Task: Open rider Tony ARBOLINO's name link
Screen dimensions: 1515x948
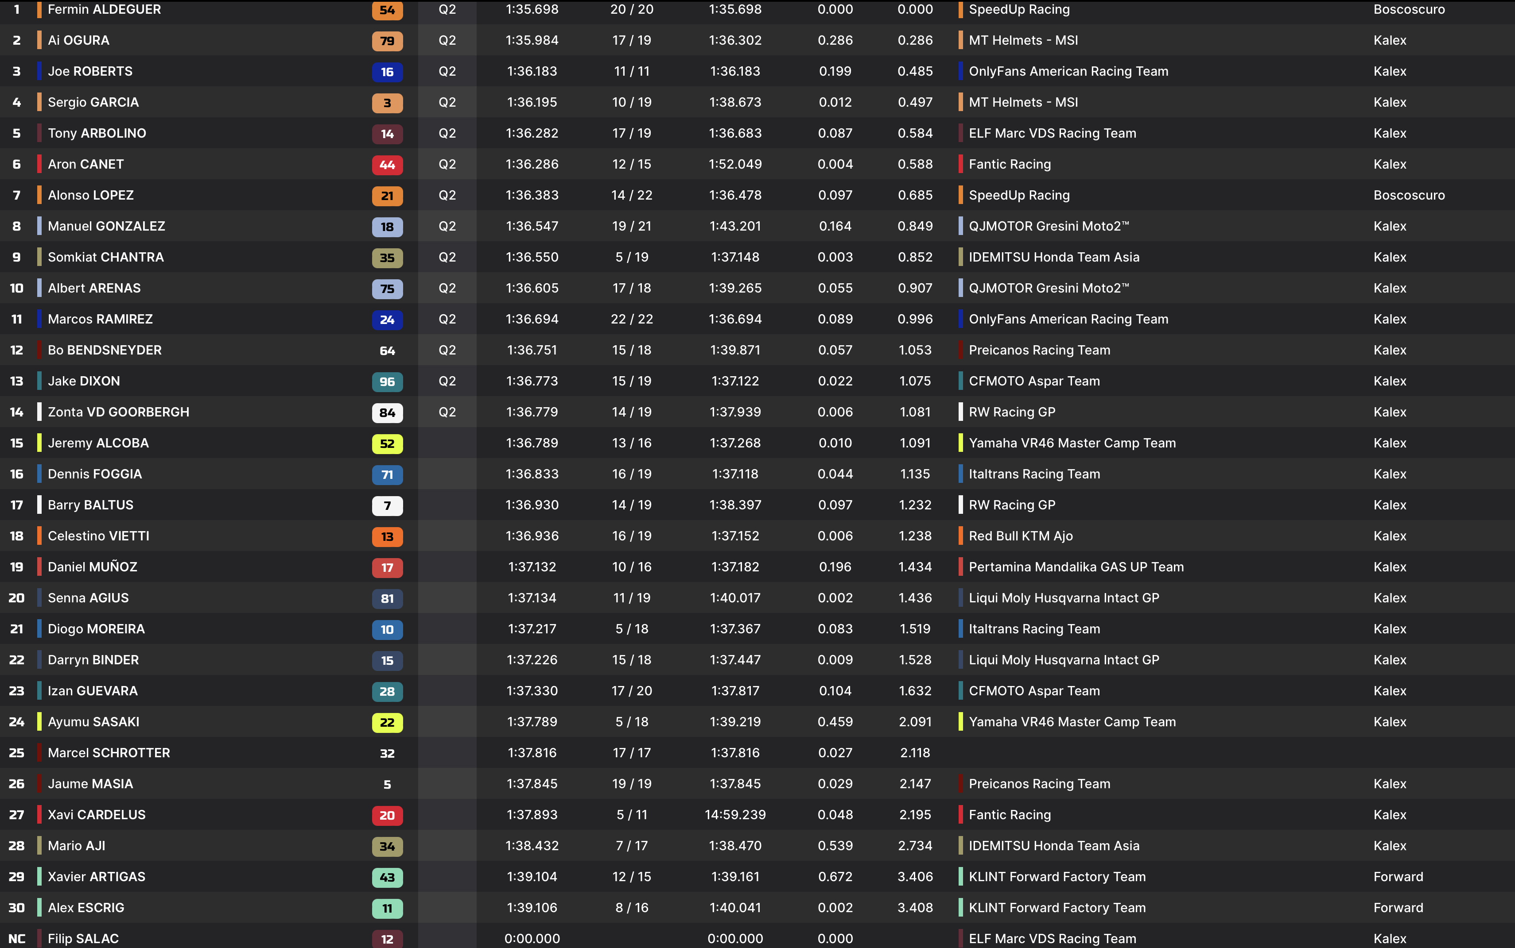Action: point(97,133)
